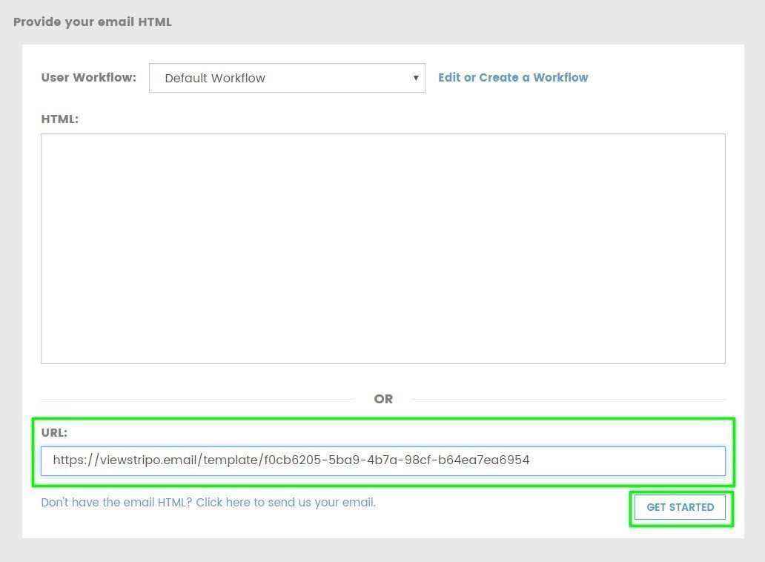Click the OR divider text

[383, 399]
